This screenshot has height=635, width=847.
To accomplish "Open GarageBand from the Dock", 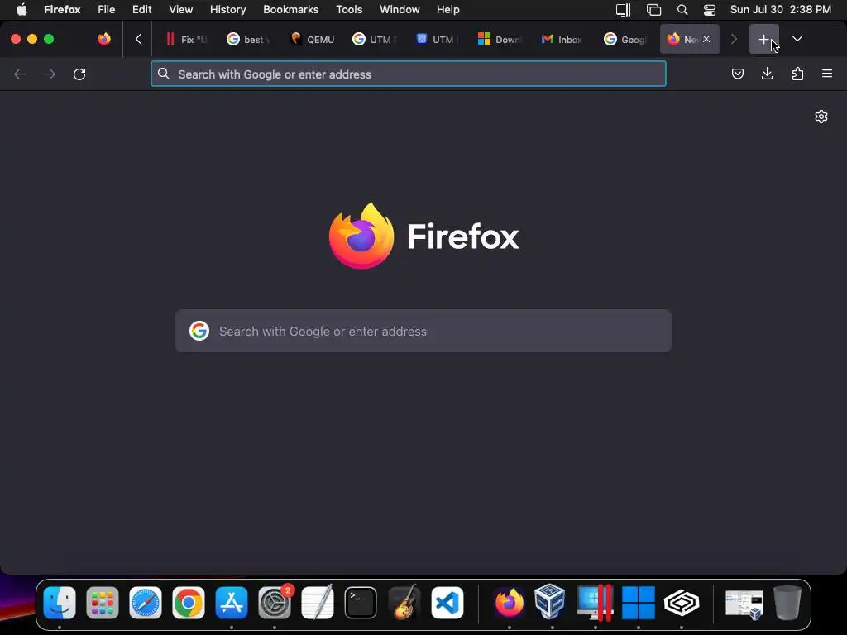I will click(x=404, y=603).
